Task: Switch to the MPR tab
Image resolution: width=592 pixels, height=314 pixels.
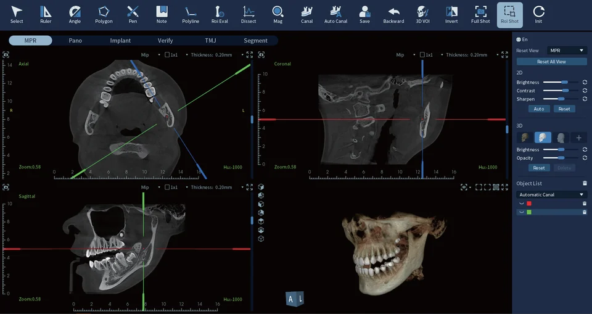Action: [31, 41]
